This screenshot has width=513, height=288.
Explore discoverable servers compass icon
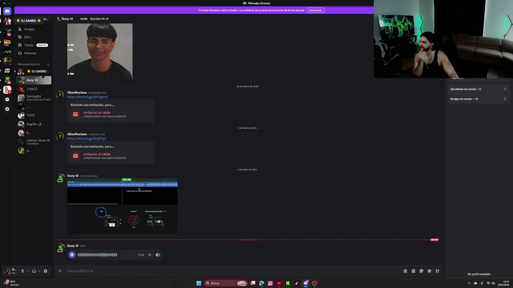(x=7, y=109)
